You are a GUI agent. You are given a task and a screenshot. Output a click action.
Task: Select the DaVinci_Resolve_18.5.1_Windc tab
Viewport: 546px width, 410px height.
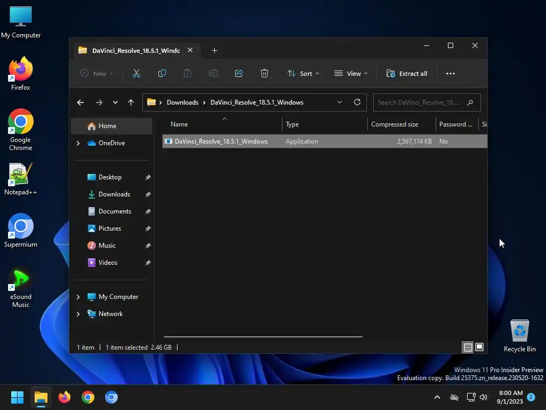pos(136,51)
